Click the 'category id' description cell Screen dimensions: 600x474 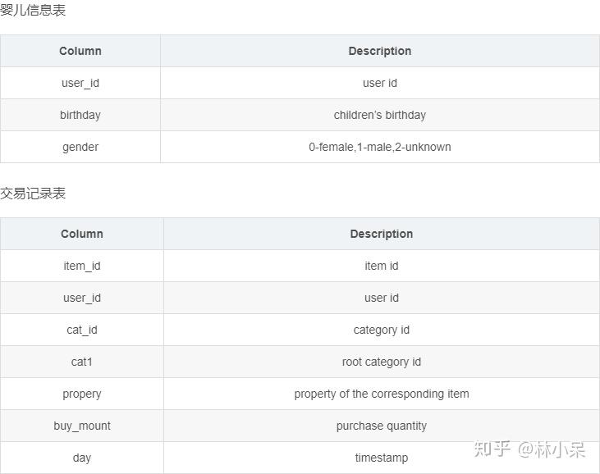tap(381, 330)
